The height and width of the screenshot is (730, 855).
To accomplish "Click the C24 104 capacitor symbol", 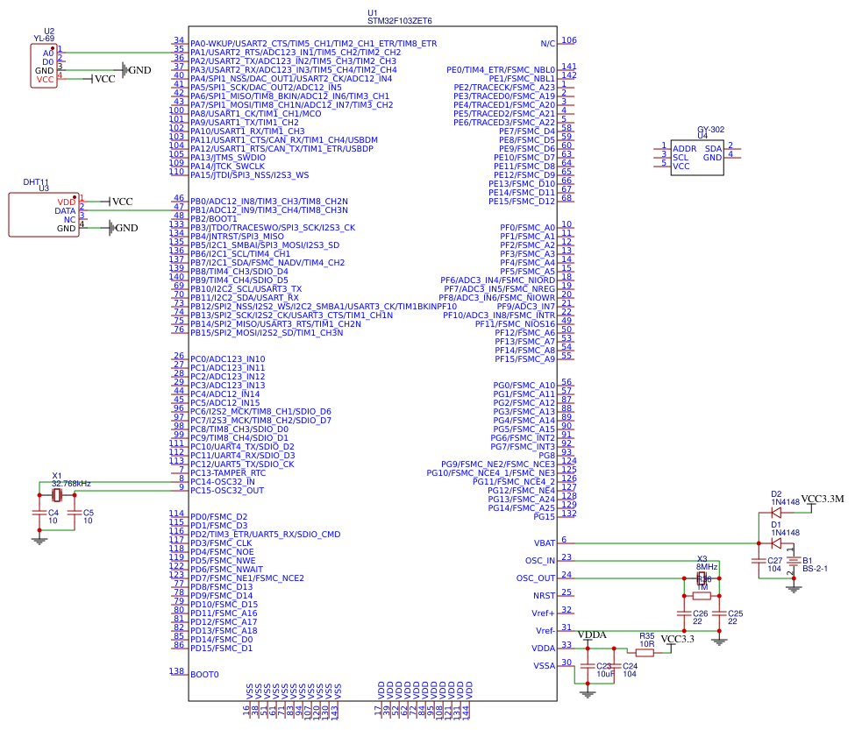I will tap(614, 666).
